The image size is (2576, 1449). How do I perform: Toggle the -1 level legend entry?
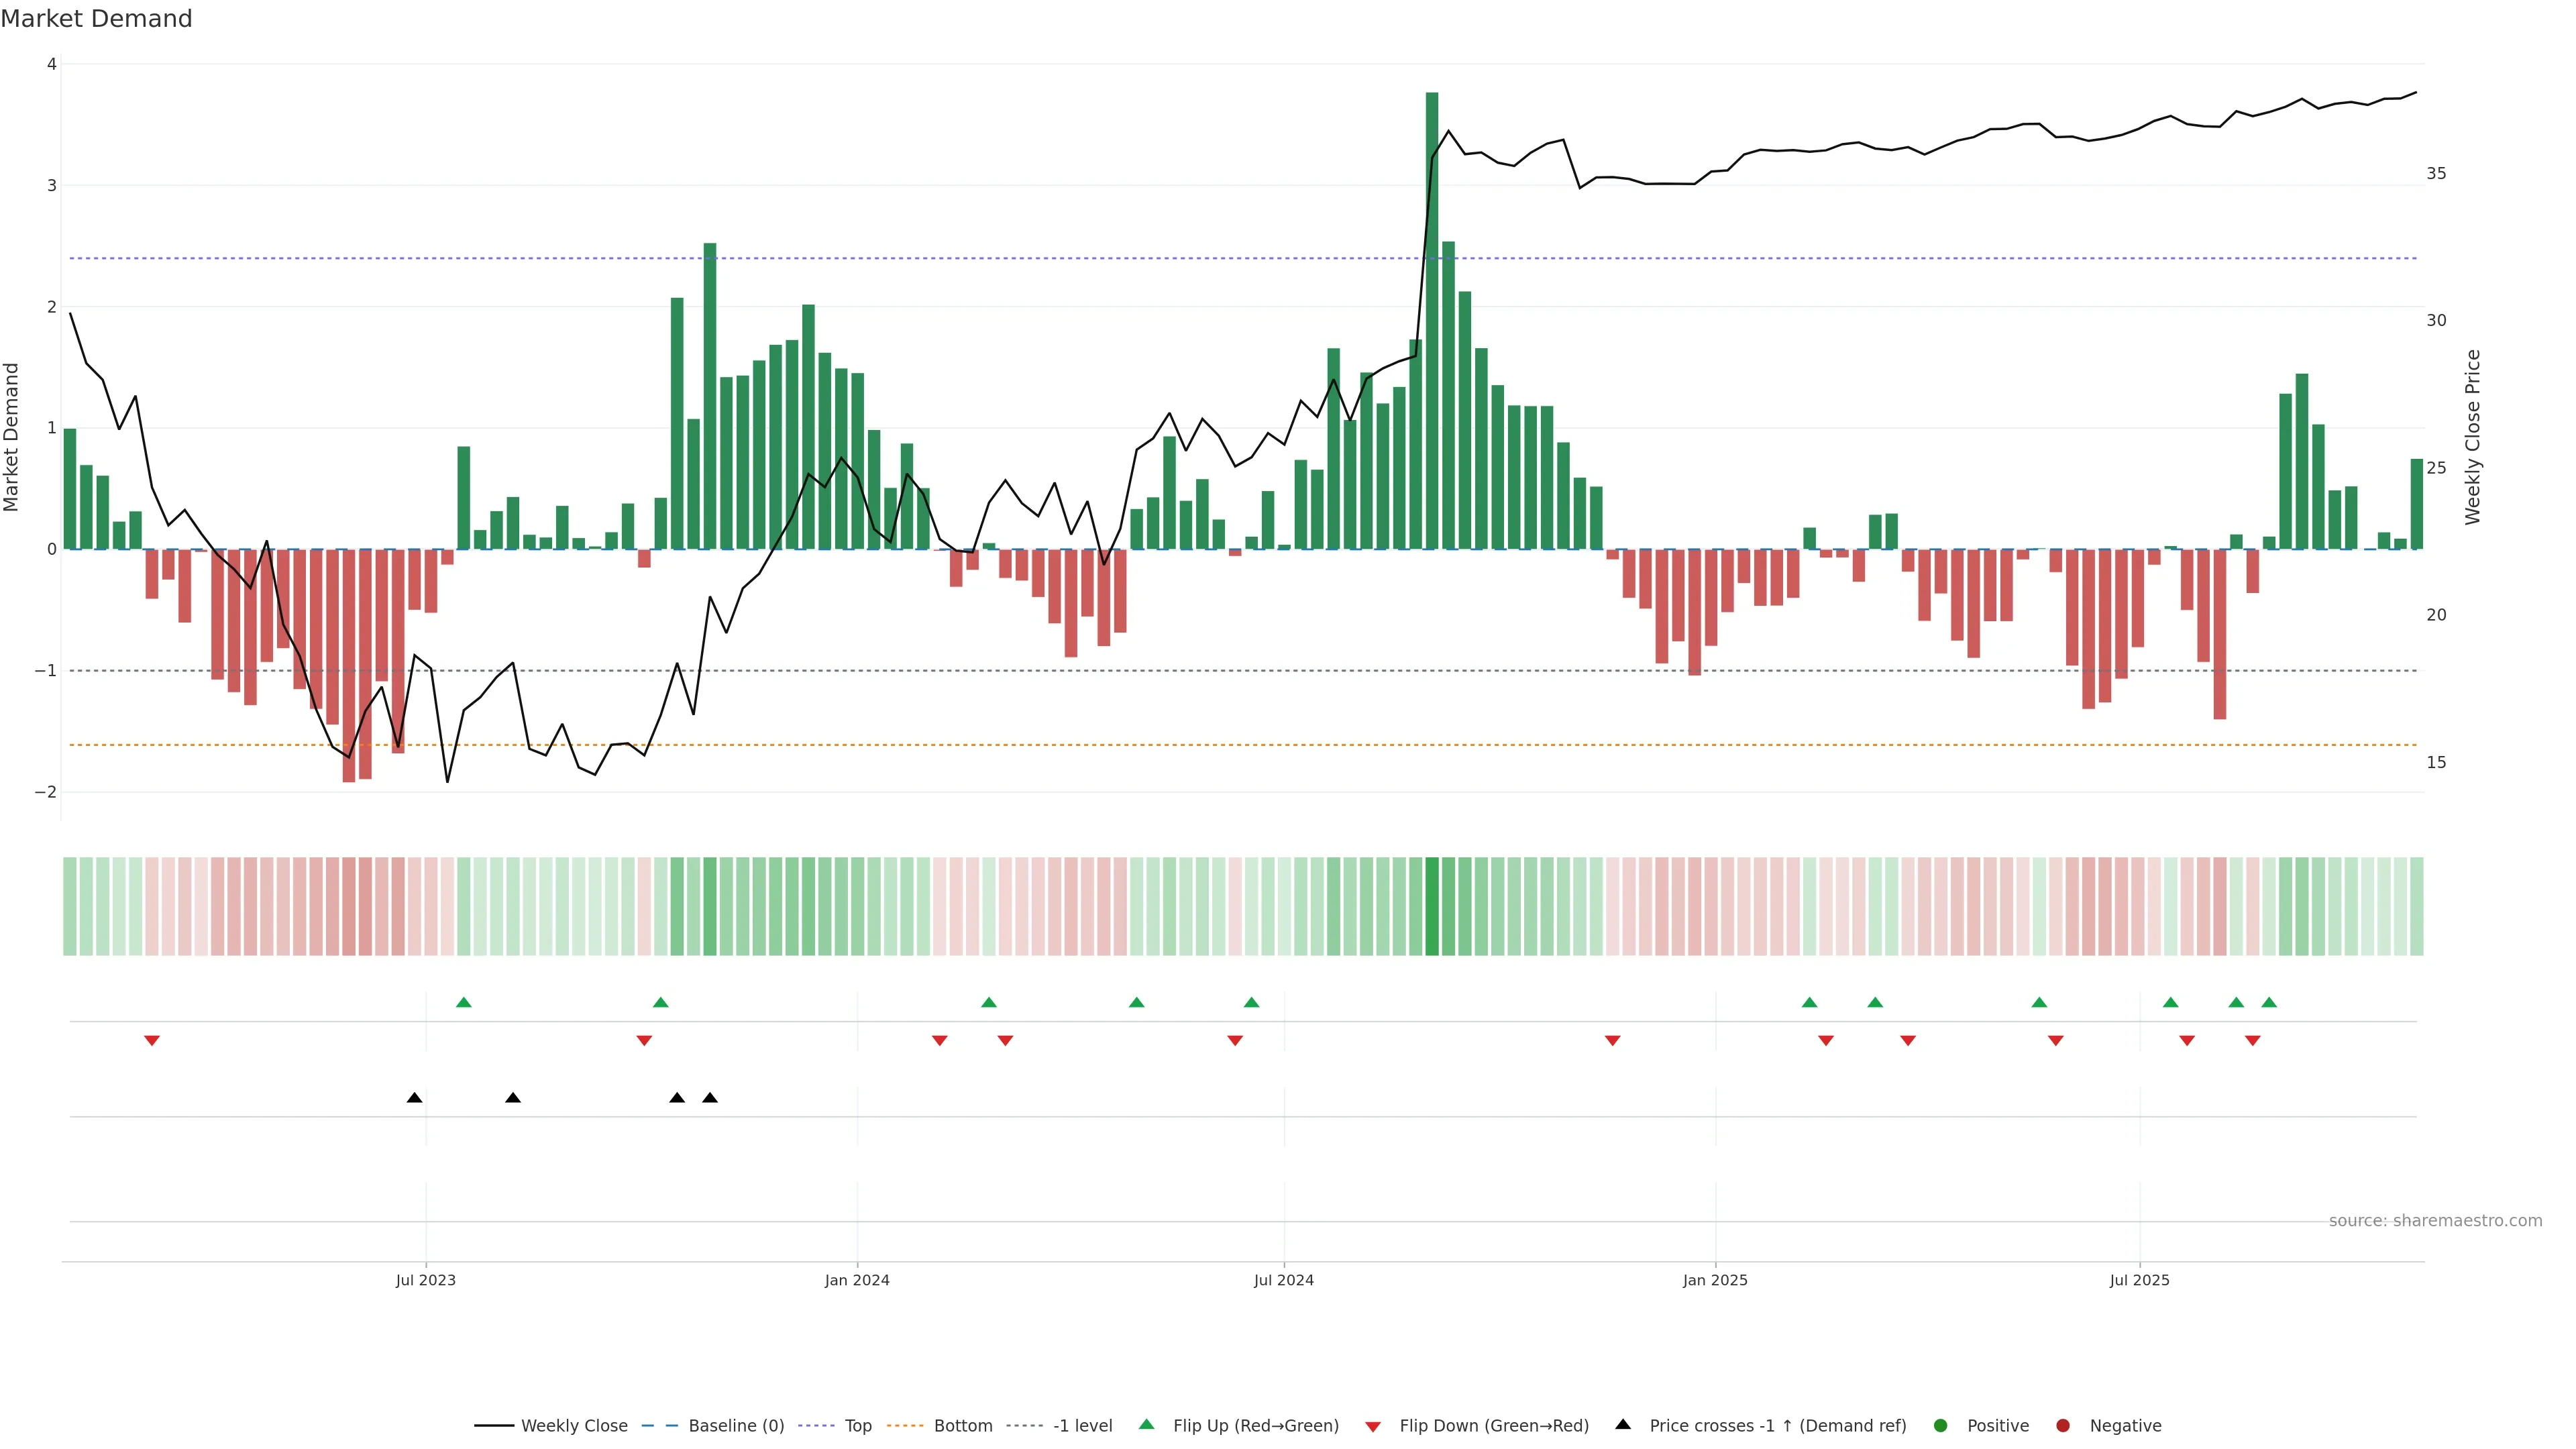click(1082, 1425)
